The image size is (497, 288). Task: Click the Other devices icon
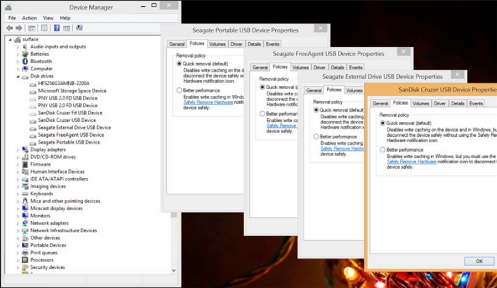point(25,238)
